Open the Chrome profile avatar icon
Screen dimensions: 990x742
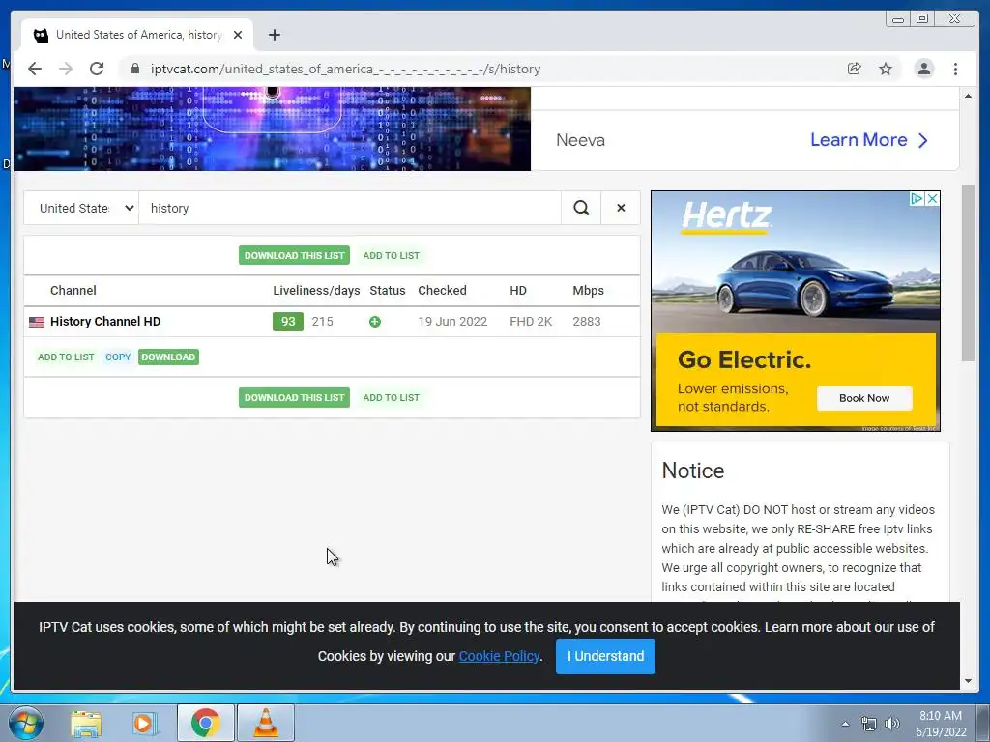point(924,69)
